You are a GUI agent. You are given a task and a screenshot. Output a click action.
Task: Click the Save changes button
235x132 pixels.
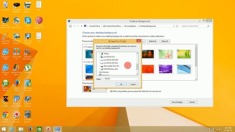click(x=177, y=102)
